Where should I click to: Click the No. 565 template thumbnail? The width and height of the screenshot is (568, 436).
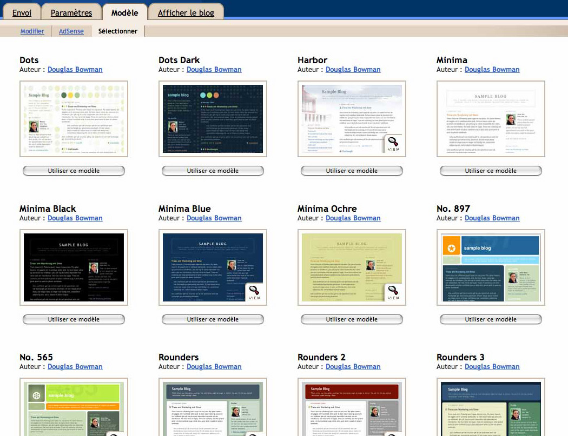click(x=74, y=407)
